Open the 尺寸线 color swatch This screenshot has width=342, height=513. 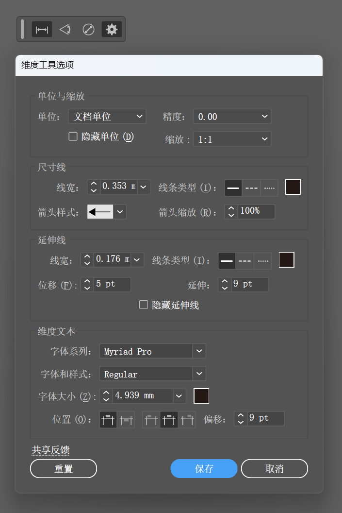click(x=293, y=187)
